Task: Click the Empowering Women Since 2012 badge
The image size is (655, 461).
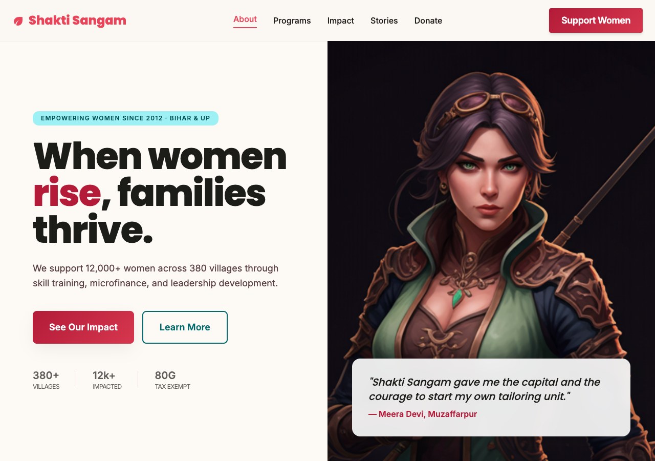Action: click(x=125, y=118)
